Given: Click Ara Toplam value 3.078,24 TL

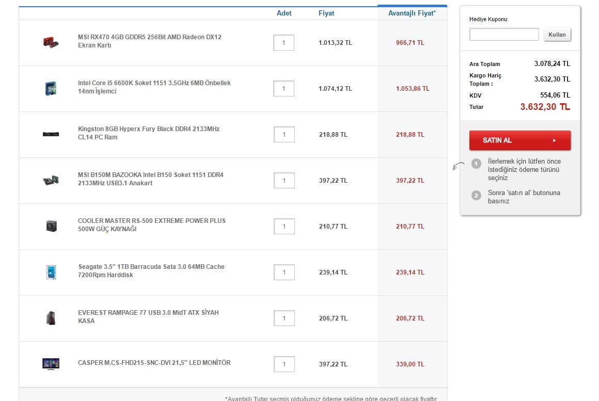Looking at the screenshot, I should pos(552,64).
